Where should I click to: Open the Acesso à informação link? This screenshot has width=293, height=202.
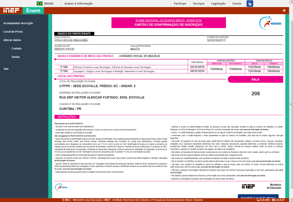78,3
